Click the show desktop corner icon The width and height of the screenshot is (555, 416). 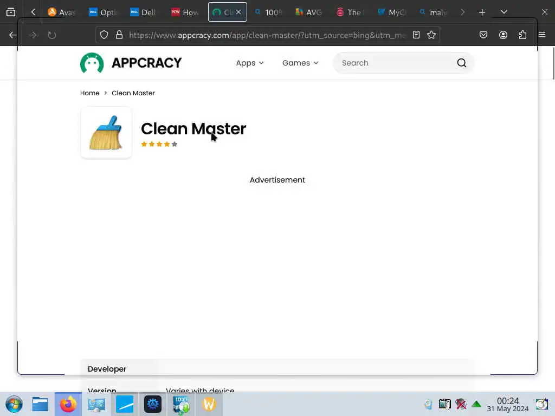542,404
